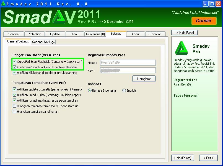Click 'Pengaturan Tambahan (versi Pro)' heading
This screenshot has height=166, width=223.
(x=39, y=83)
